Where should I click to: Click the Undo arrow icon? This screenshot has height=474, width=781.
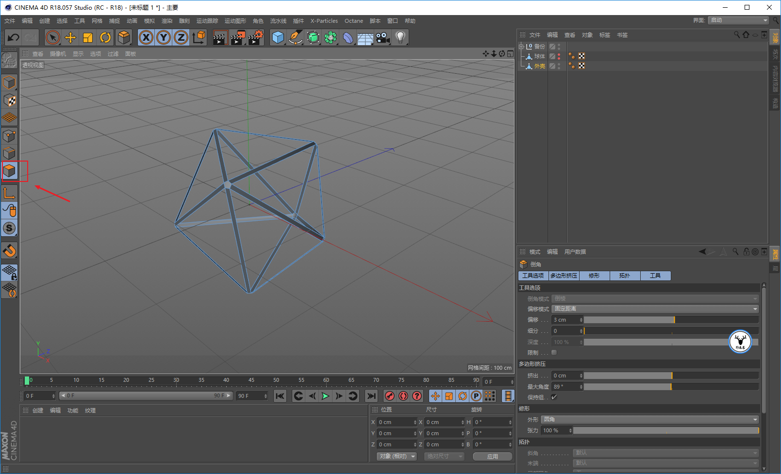(13, 37)
